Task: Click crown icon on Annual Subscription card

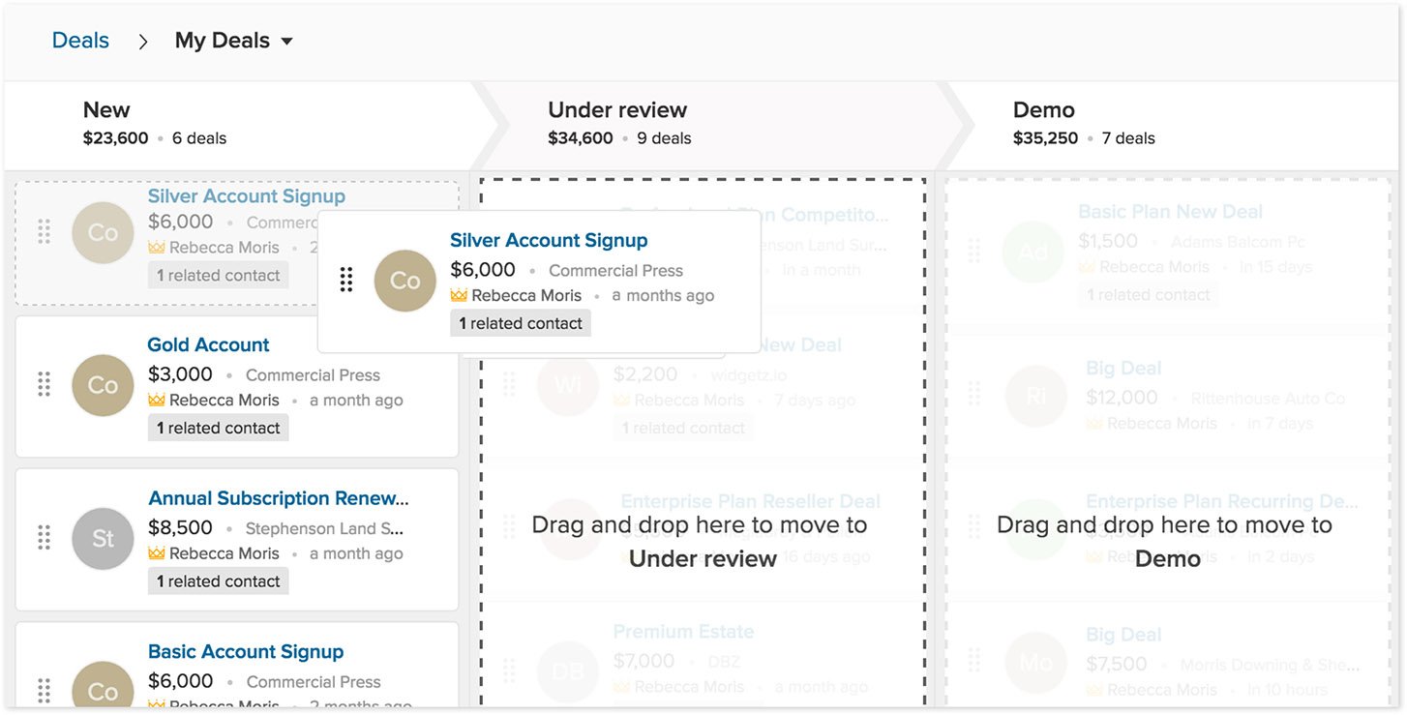Action: (x=157, y=553)
